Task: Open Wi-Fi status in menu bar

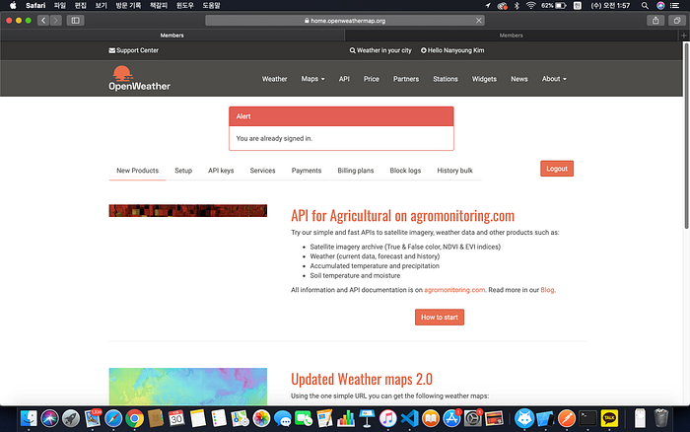Action: tap(531, 5)
